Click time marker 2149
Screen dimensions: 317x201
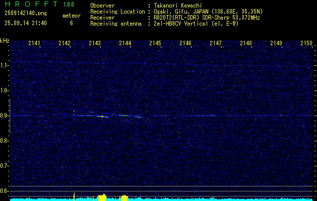point(276,43)
